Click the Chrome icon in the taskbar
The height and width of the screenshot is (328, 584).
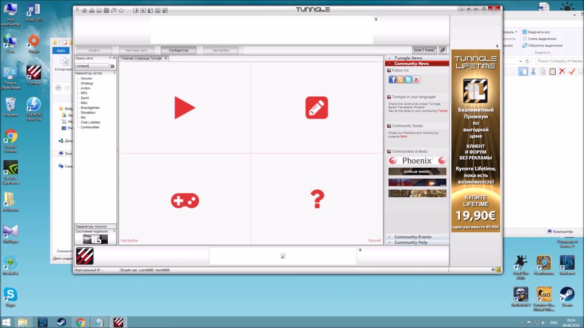click(x=80, y=323)
